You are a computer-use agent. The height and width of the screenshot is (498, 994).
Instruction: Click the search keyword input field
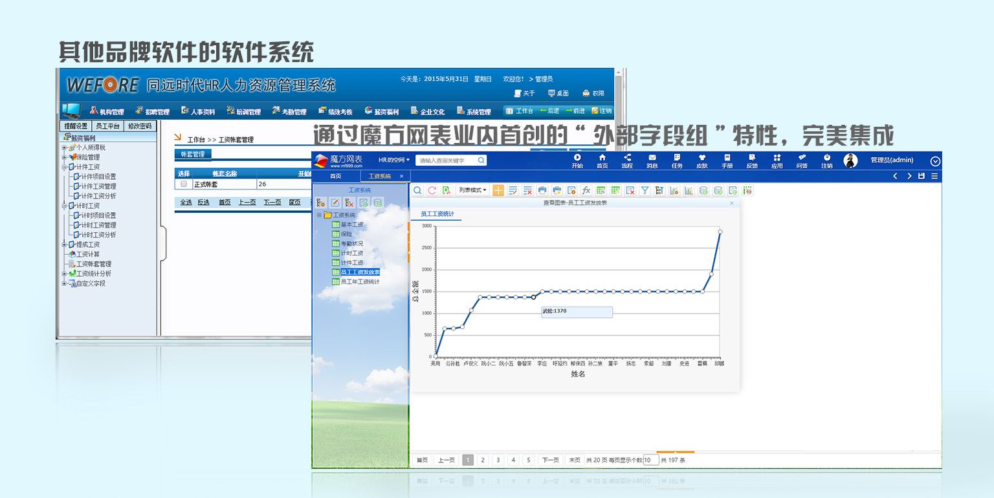[447, 160]
